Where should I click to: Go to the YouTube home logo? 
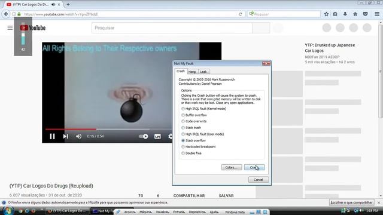pyautogui.click(x=33, y=28)
